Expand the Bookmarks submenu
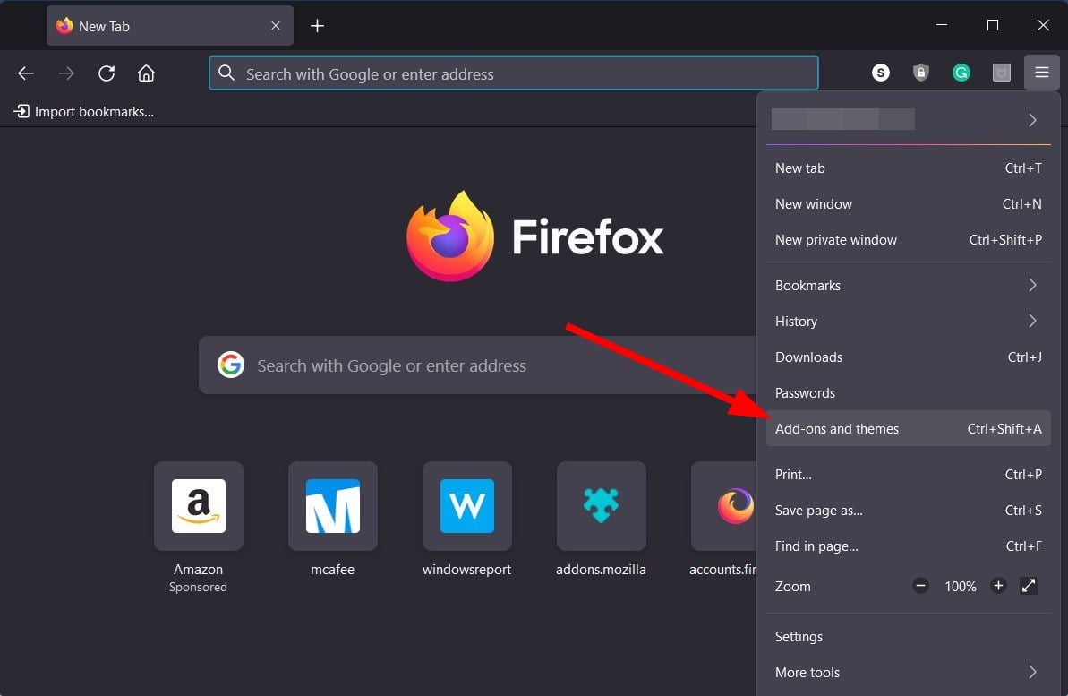Screen dimensions: 1068x696 pyautogui.click(x=908, y=285)
